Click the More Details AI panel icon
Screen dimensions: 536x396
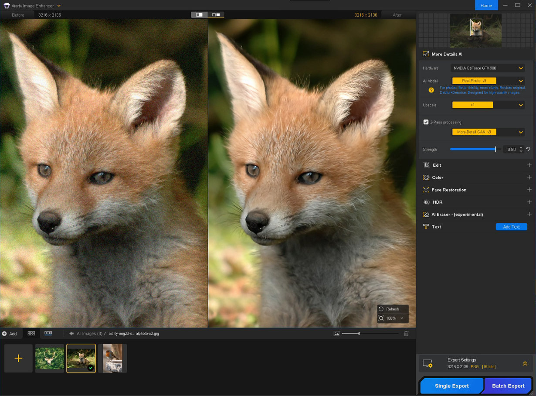tap(426, 54)
